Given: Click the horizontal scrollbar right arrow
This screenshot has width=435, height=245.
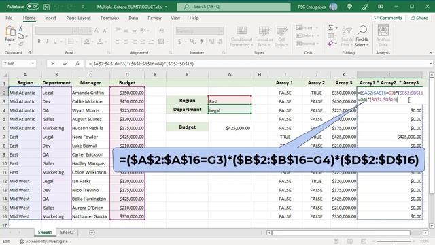Looking at the screenshot, I should 425,233.
